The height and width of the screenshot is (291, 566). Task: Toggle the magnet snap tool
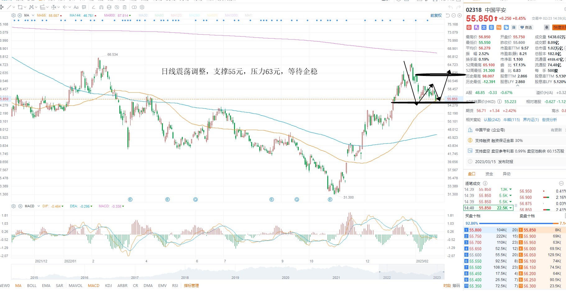pos(101,7)
